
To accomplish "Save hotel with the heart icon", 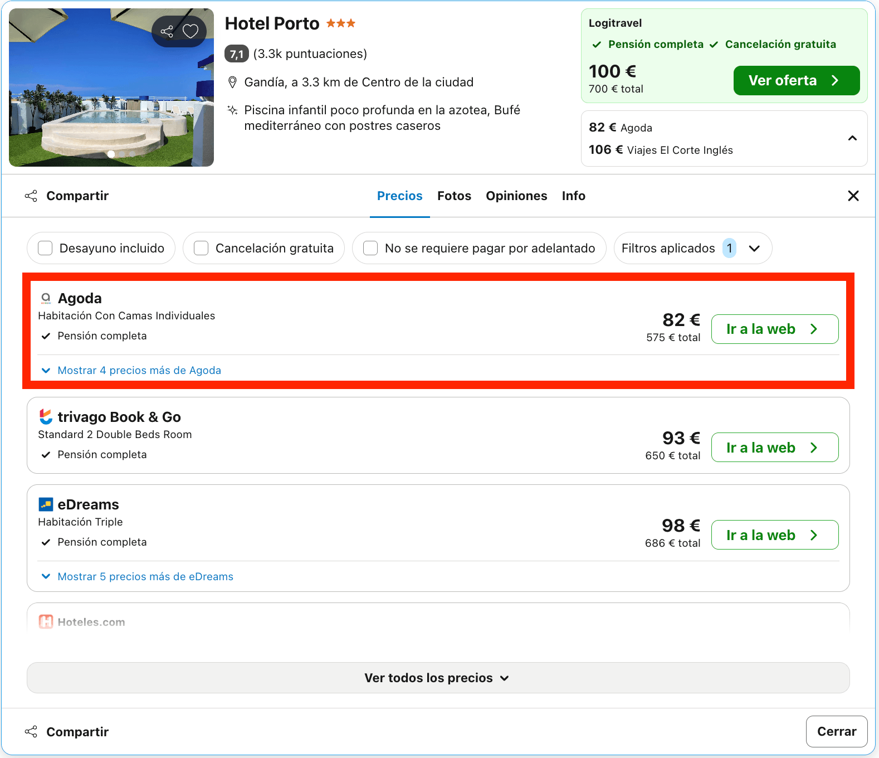I will [x=191, y=31].
